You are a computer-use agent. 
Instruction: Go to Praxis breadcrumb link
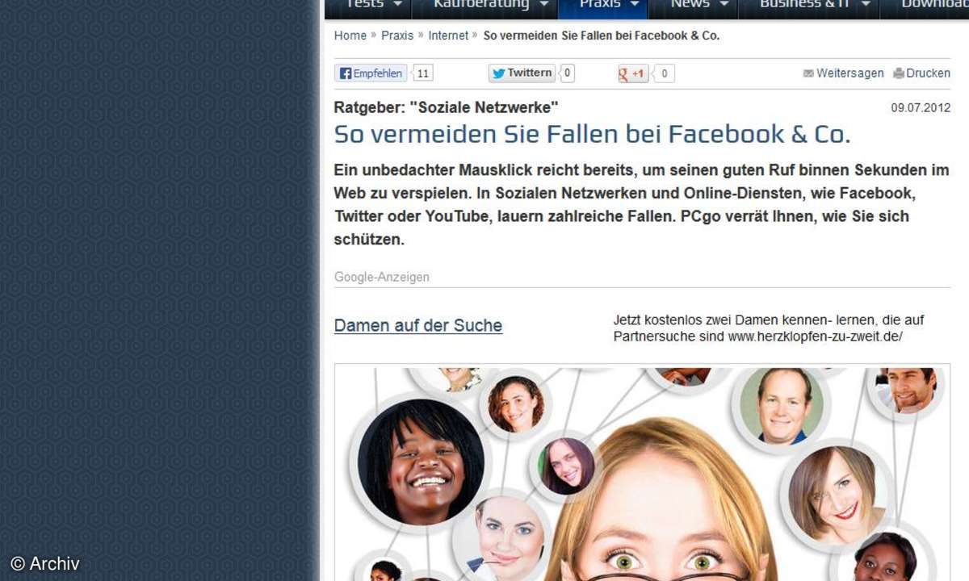(x=397, y=36)
